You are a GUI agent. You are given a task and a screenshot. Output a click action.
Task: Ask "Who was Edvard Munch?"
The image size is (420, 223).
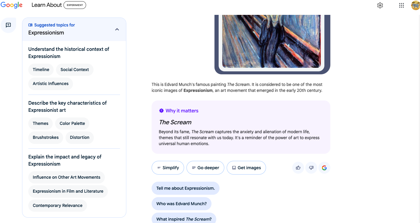(181, 203)
